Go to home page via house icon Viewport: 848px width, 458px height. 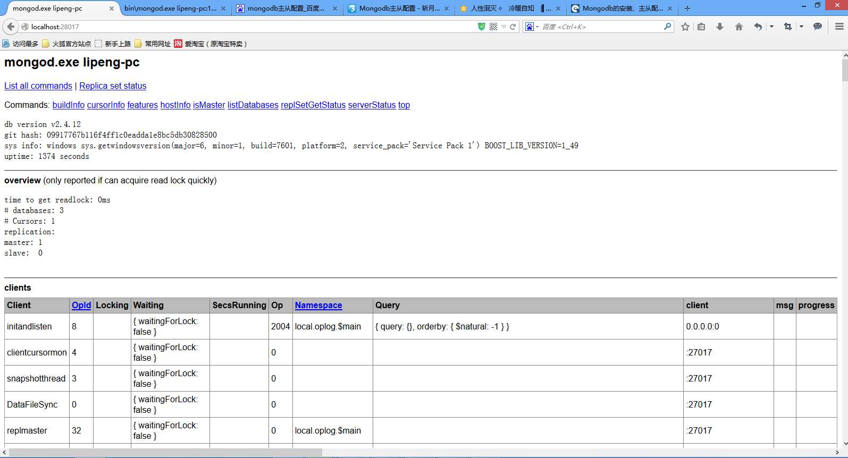coord(739,27)
